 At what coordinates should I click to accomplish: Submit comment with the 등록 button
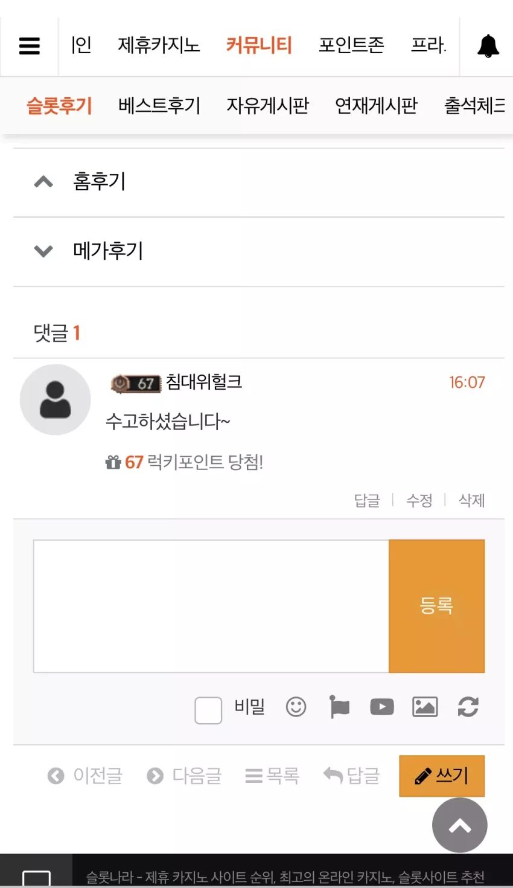(x=436, y=606)
